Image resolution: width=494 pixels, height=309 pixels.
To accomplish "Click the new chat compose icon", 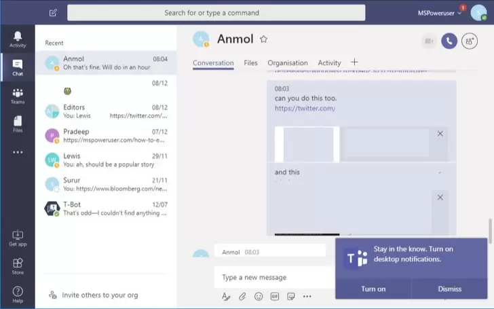I will click(54, 13).
